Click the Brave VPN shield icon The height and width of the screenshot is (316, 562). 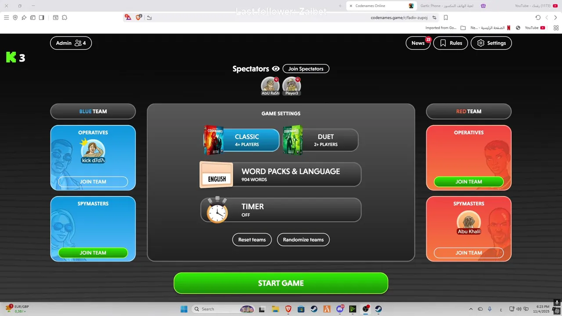click(x=15, y=18)
